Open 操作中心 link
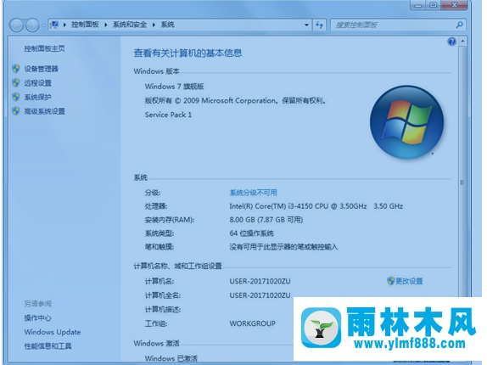487x365 pixels. [x=37, y=317]
